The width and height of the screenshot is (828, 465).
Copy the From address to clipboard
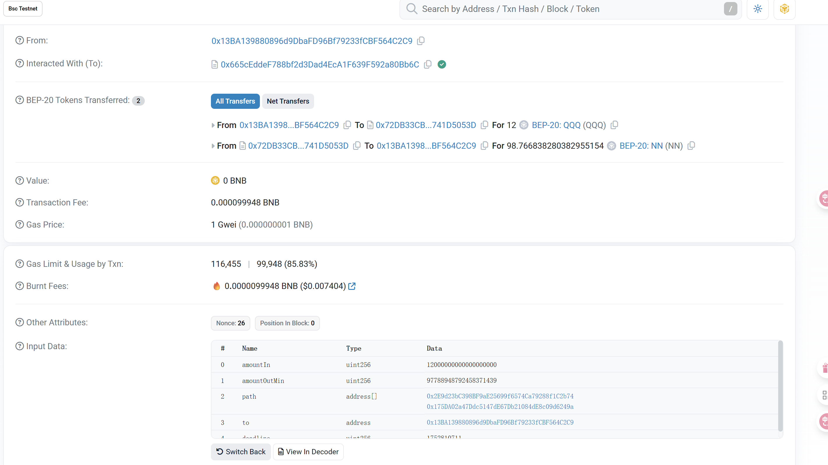click(421, 41)
